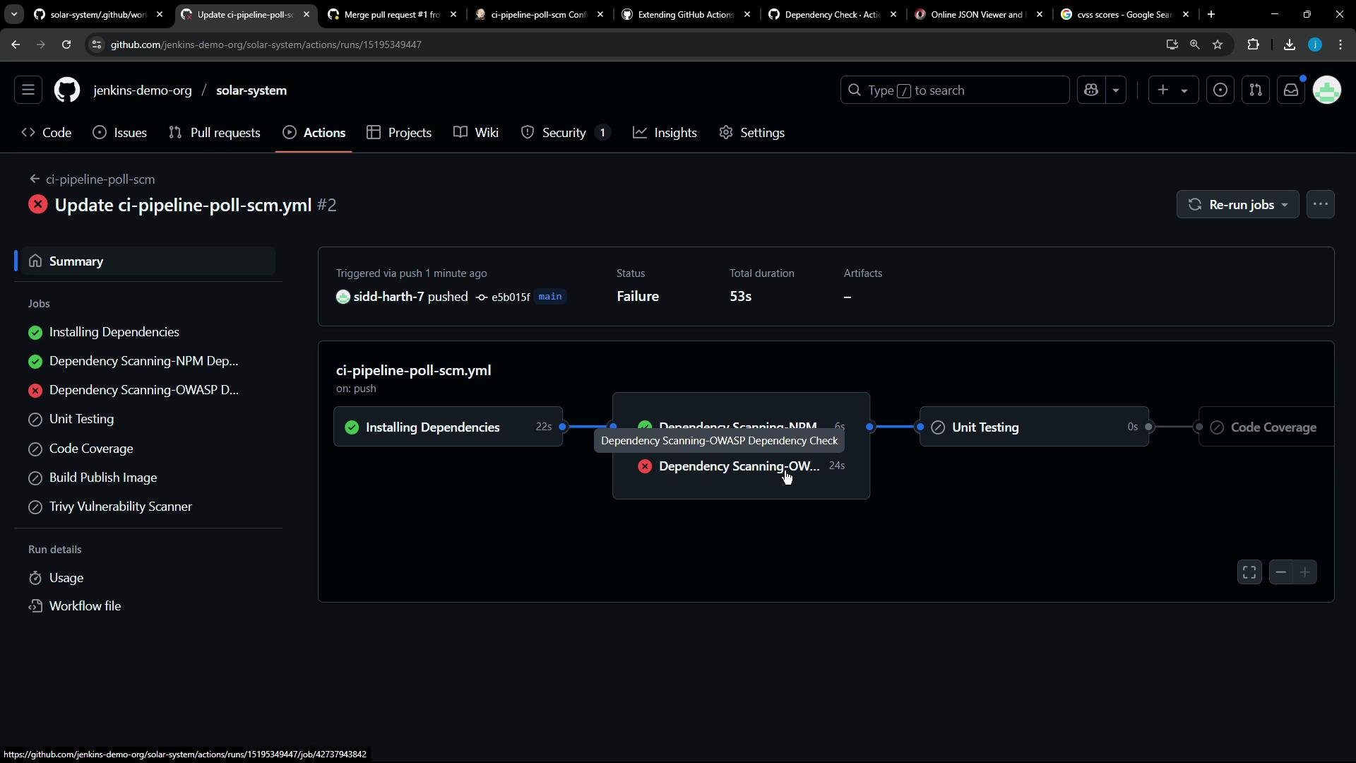Go to the Issues tab
Image resolution: width=1356 pixels, height=763 pixels.
[x=120, y=133]
